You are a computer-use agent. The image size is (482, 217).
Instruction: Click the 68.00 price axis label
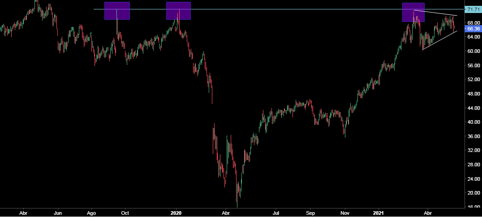click(473, 23)
